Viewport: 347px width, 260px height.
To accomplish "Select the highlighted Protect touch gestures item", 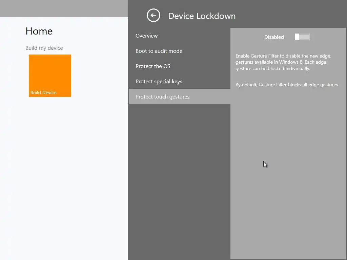I will [180, 96].
